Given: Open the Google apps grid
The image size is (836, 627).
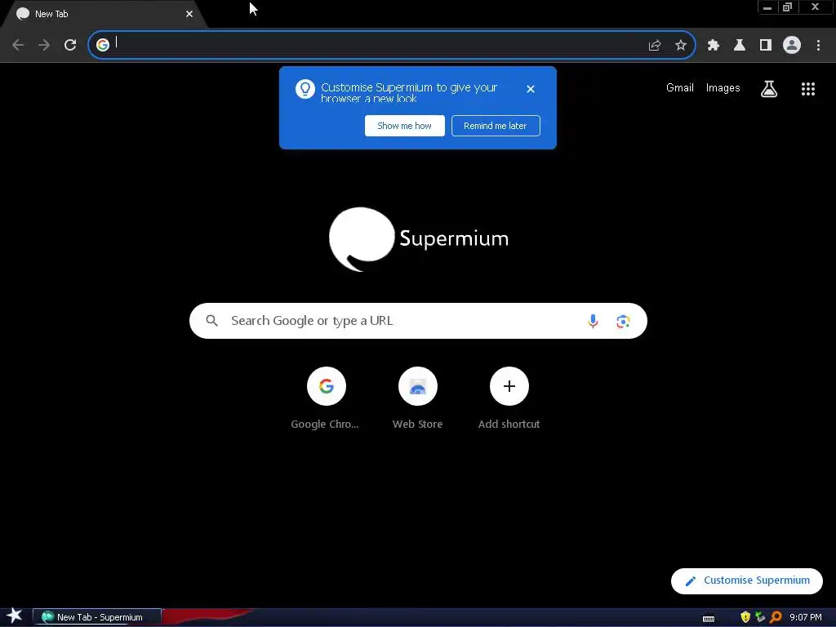Looking at the screenshot, I should (x=808, y=89).
